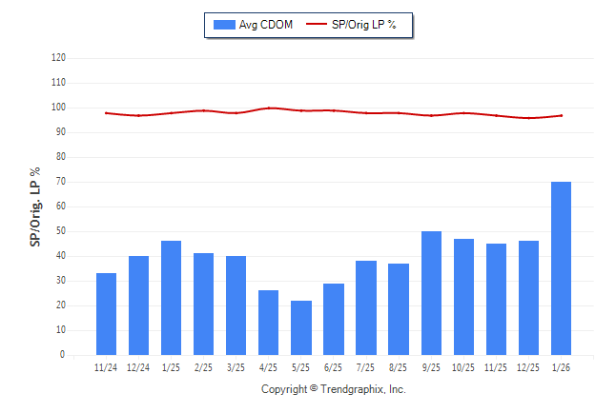Screen dimensions: 616x413
Task: Click the 6/25 bar
Action: pyautogui.click(x=334, y=319)
